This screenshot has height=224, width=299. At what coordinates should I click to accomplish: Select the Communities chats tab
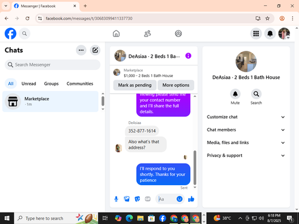pyautogui.click(x=80, y=84)
